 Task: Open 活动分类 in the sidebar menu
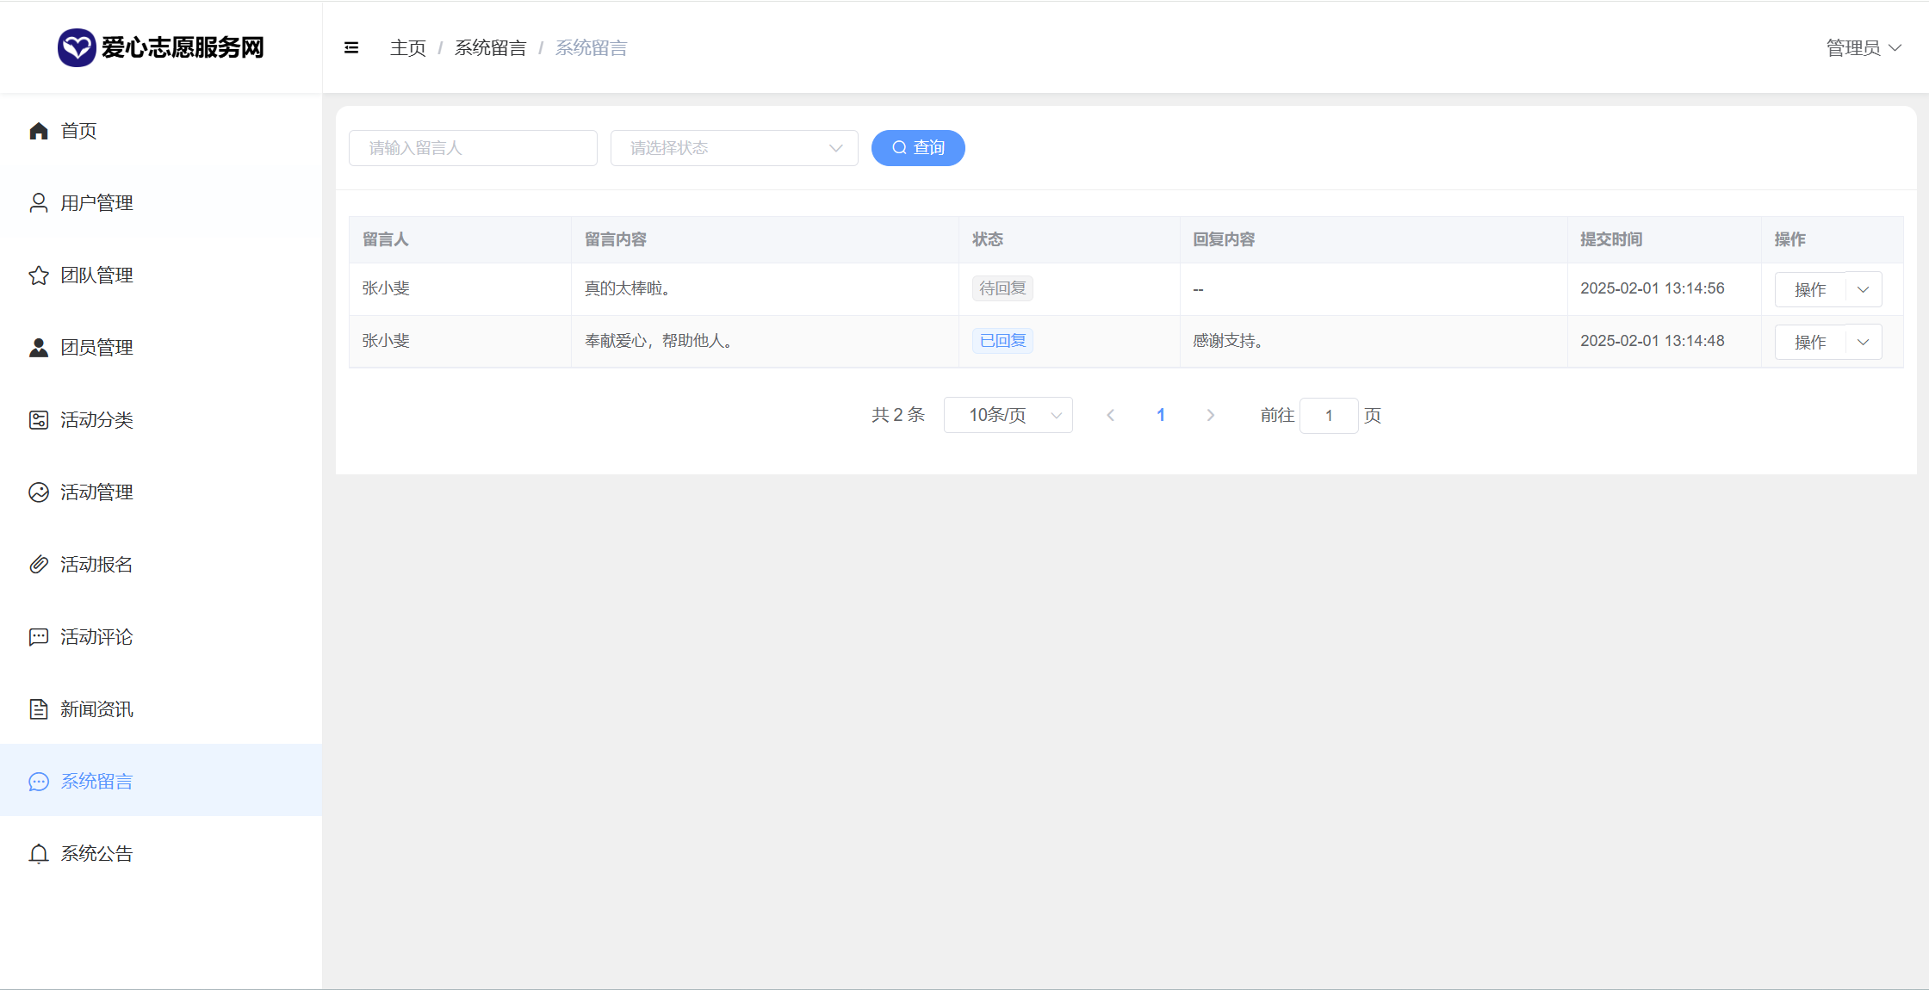[96, 420]
